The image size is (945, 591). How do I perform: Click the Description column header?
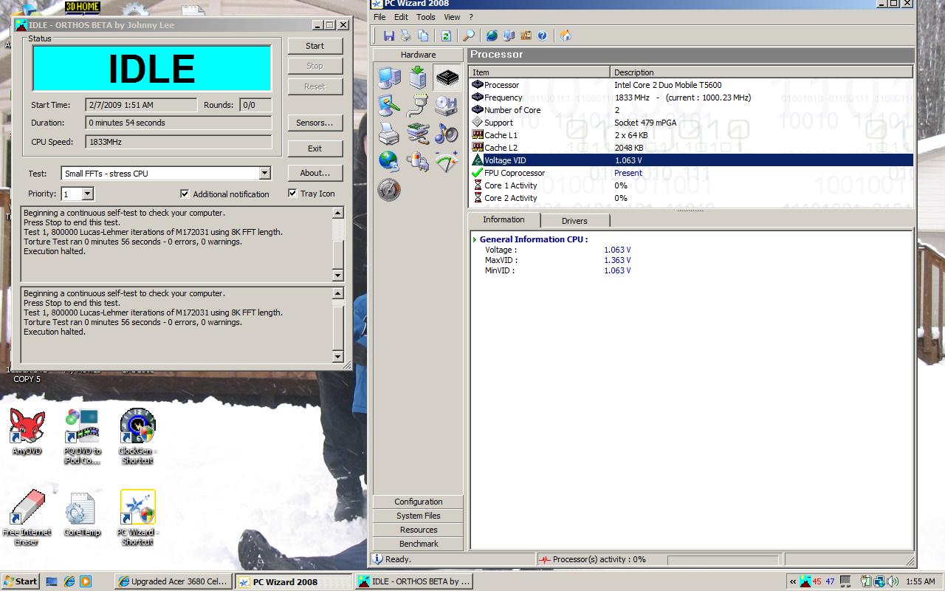pyautogui.click(x=762, y=72)
